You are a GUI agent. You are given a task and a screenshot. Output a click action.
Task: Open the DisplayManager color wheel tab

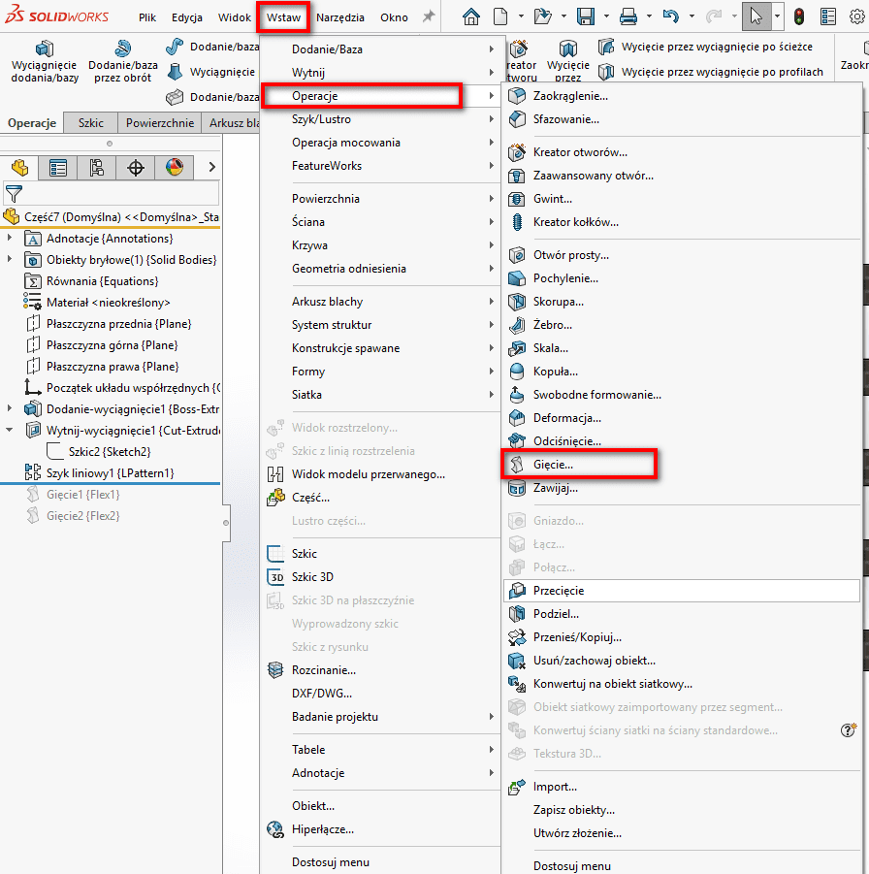(x=175, y=168)
